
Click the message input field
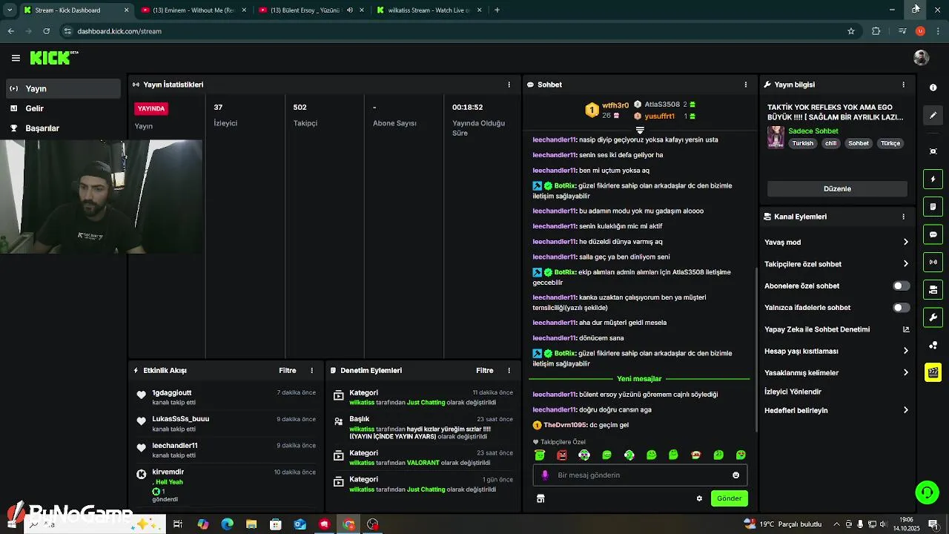tap(640, 475)
